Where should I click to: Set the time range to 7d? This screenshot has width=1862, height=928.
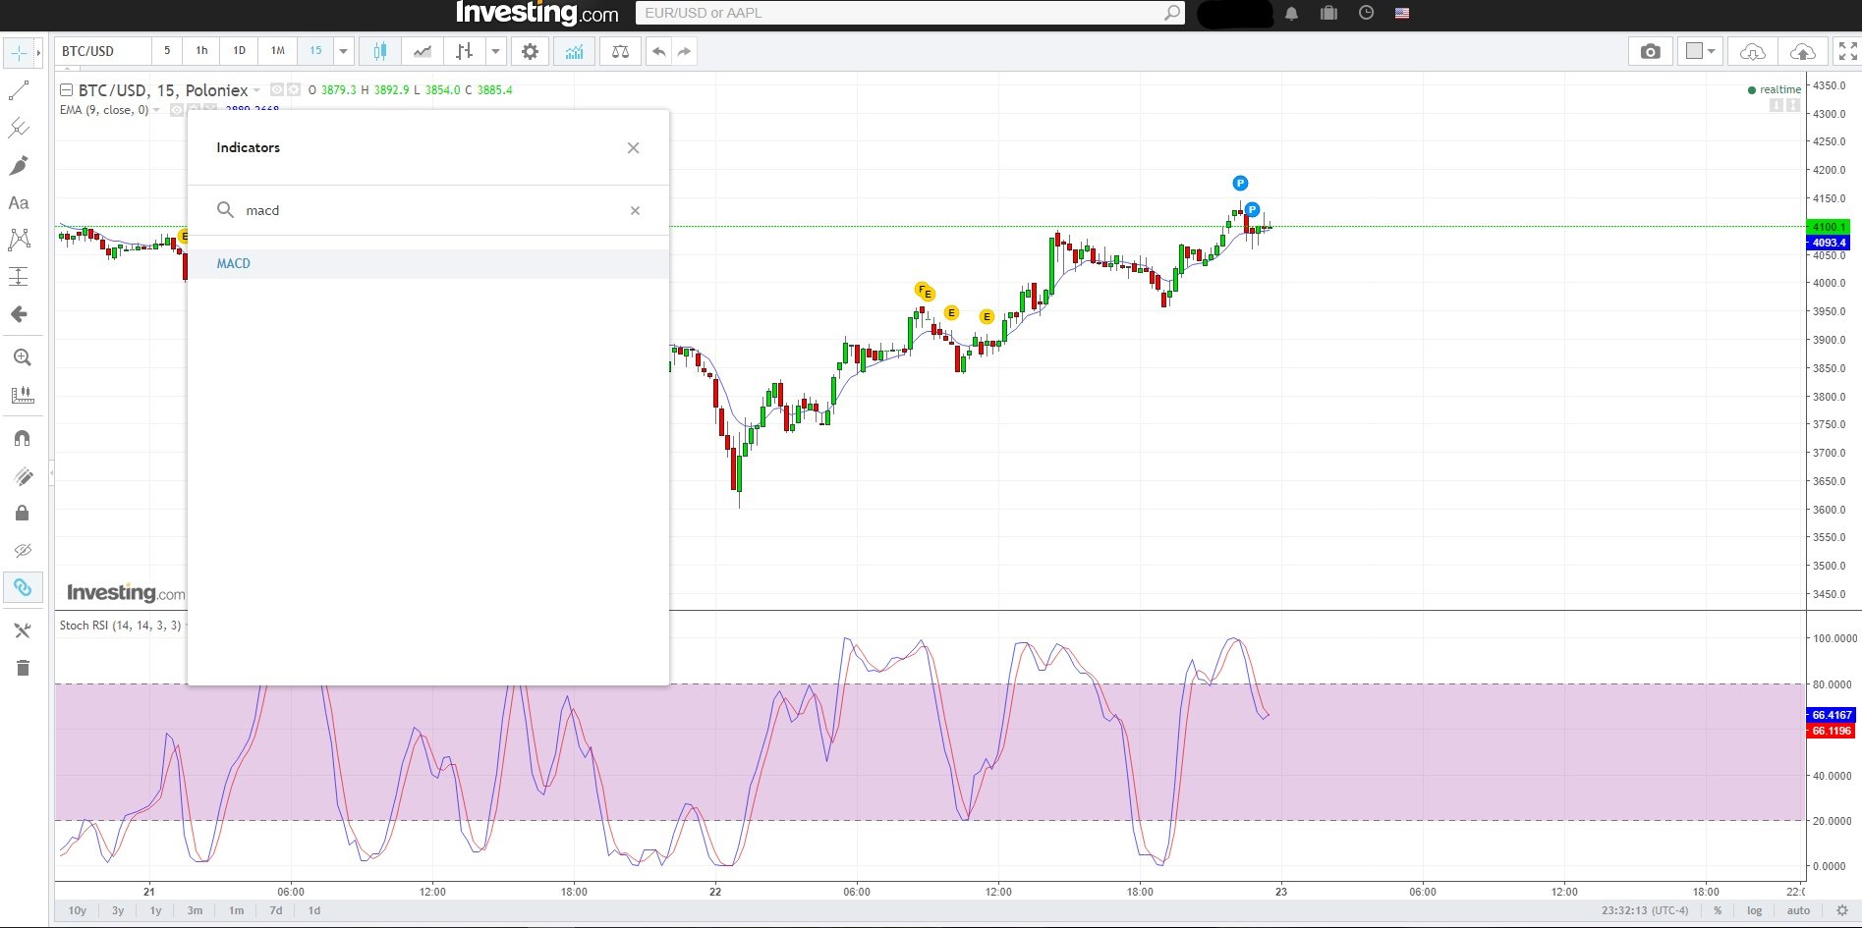click(276, 910)
